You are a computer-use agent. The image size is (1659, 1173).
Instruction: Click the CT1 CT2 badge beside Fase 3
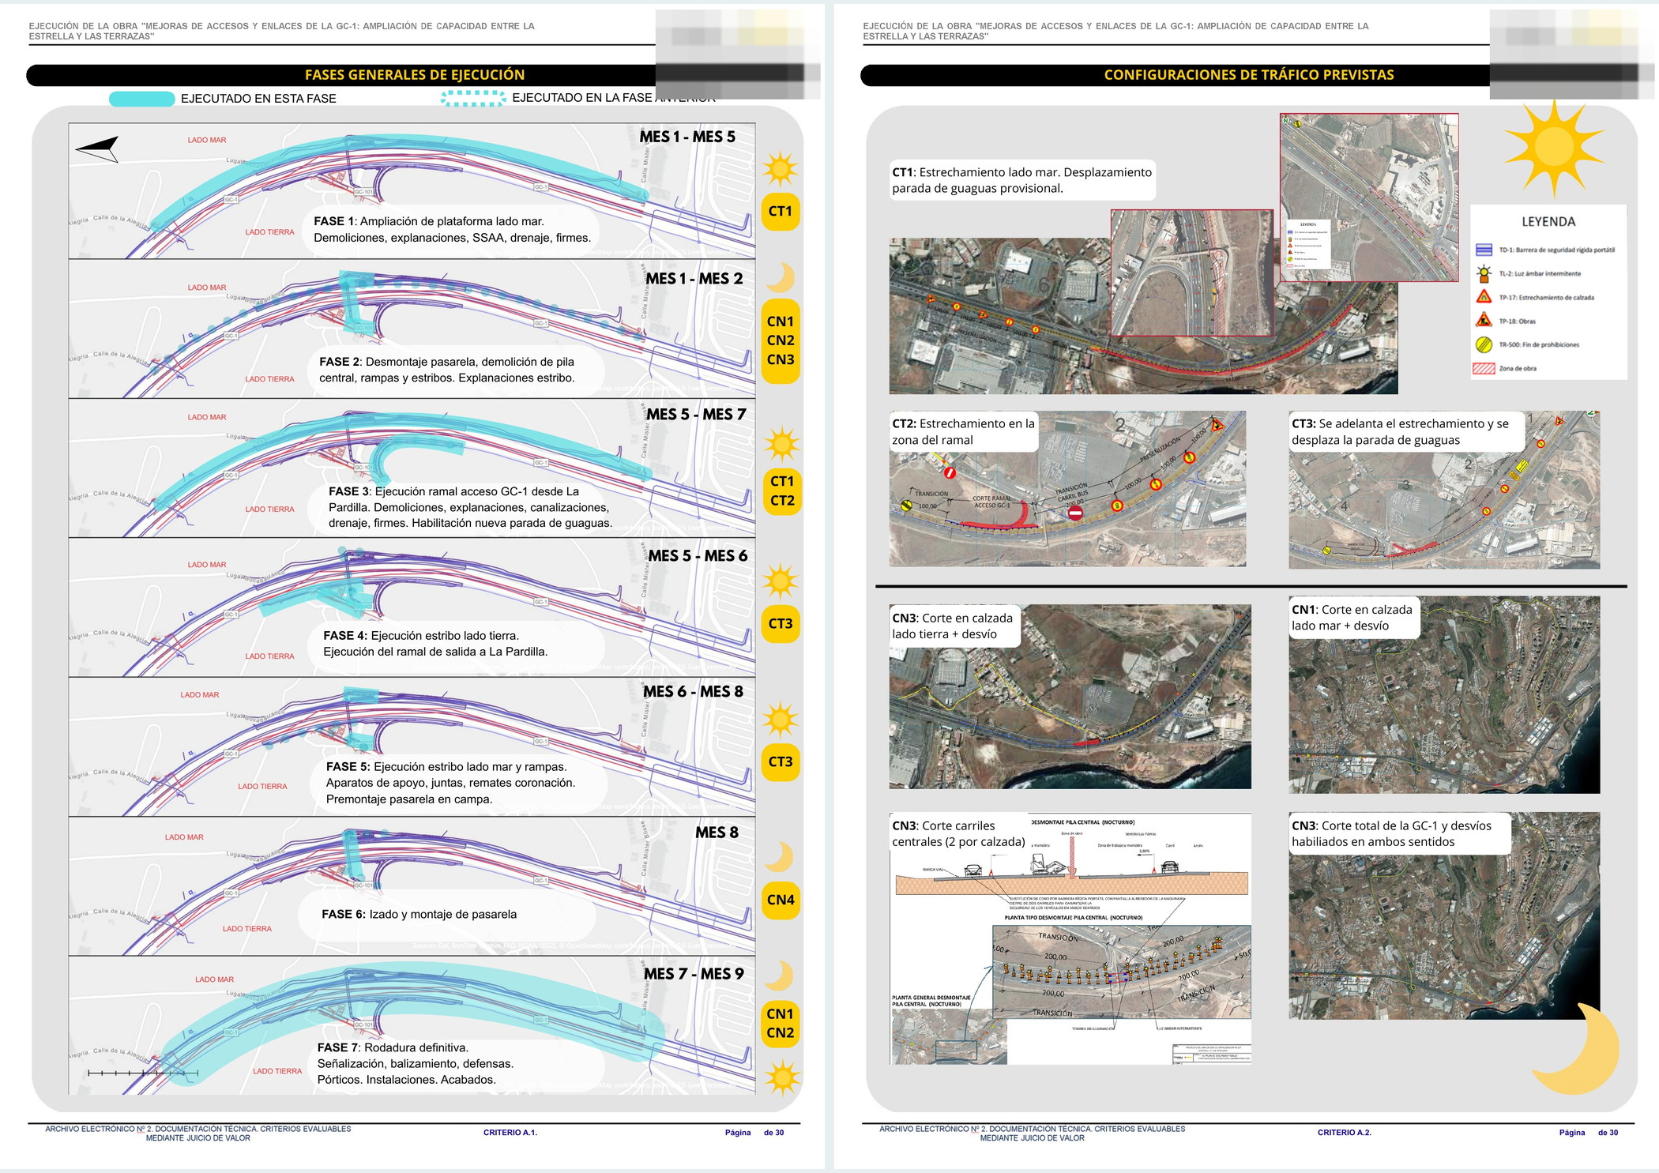[x=782, y=491]
